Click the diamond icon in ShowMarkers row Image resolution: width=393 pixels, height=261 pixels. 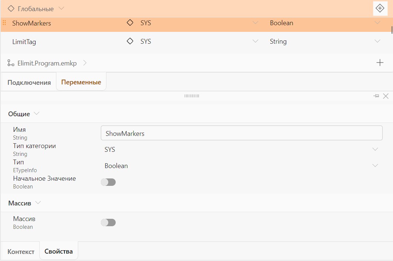(x=130, y=23)
